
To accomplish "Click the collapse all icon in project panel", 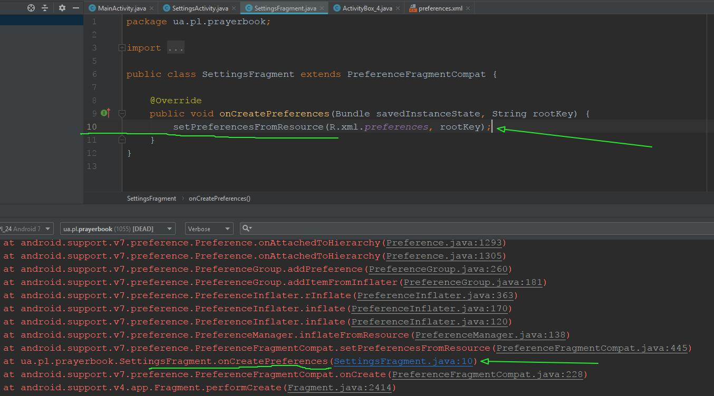I will 45,8.
